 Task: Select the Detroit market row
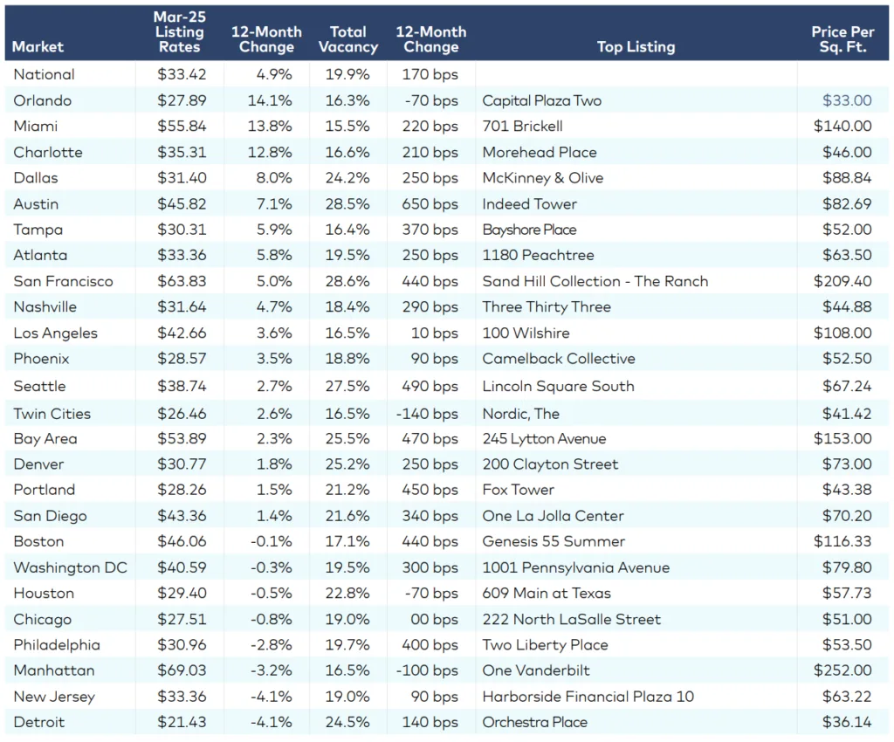(38, 722)
